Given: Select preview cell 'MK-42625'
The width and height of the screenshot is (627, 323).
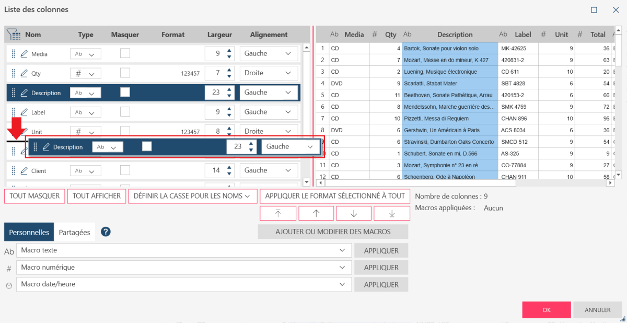Looking at the screenshot, I should pyautogui.click(x=518, y=48).
